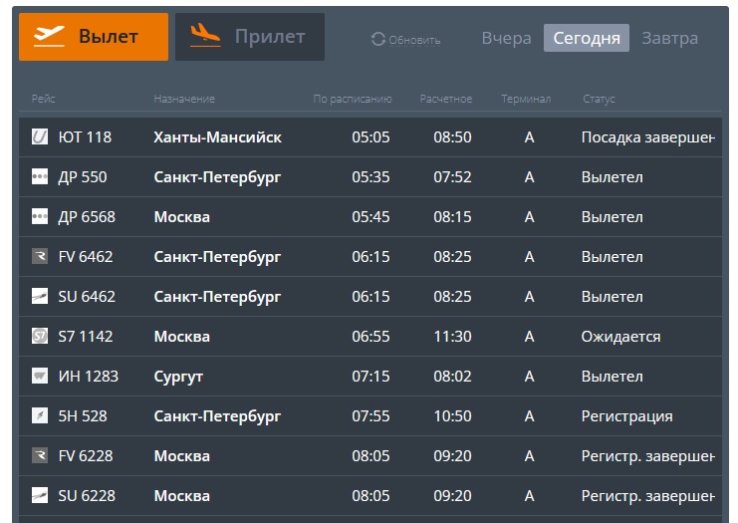
Task: Show yesterday's flights with Вчера
Action: coord(506,39)
